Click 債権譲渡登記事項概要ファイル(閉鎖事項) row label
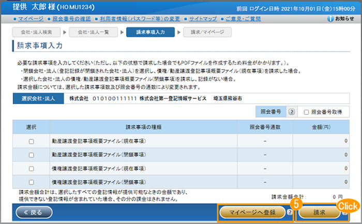 coord(99,182)
